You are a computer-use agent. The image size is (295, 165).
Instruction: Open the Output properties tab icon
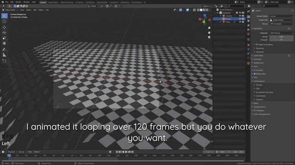[248, 21]
